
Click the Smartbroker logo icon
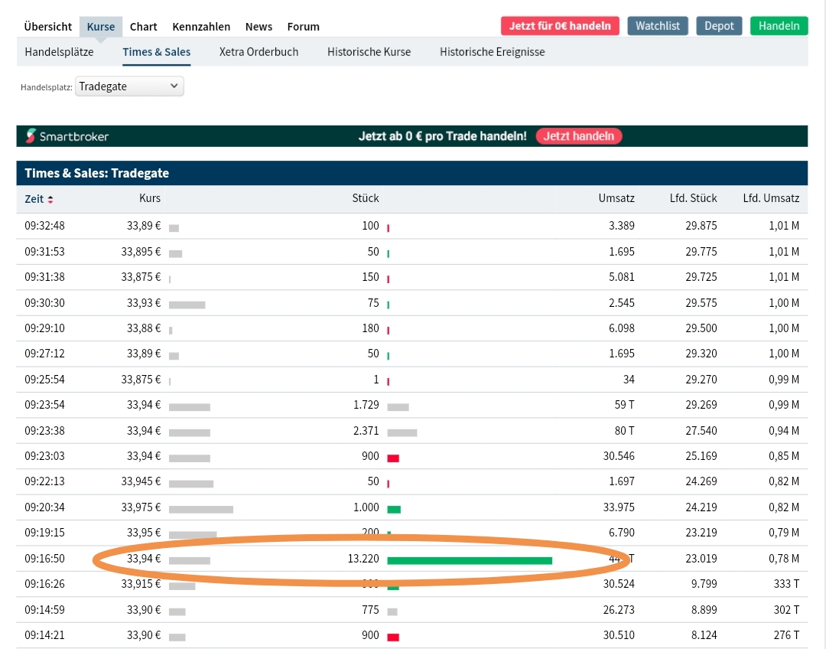click(31, 136)
